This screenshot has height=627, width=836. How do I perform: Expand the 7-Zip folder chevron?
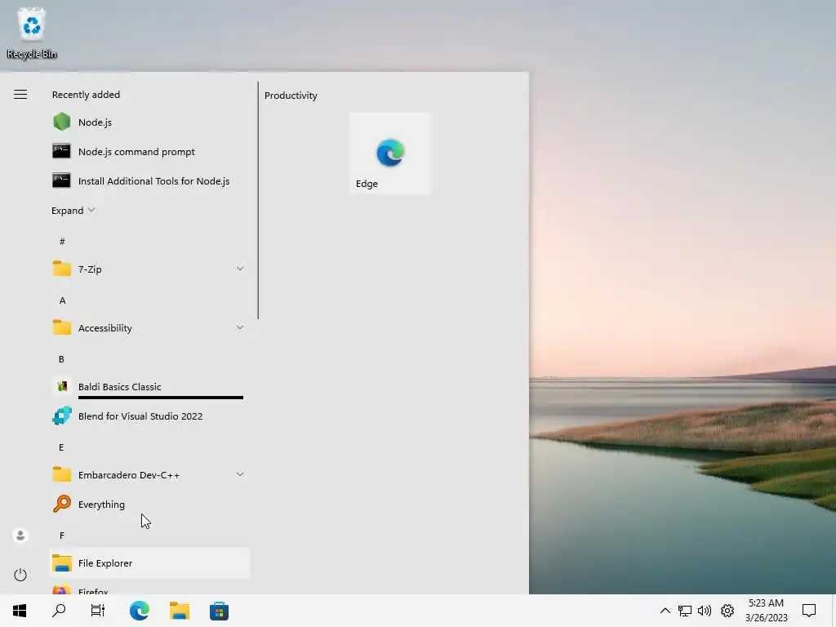click(x=240, y=269)
